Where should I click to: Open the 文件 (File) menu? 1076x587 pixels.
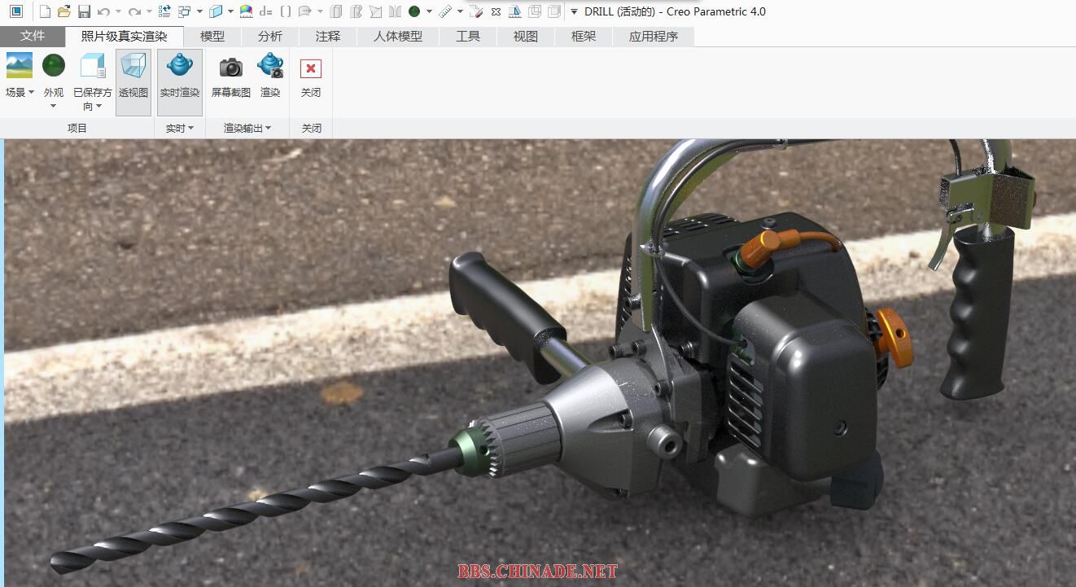[x=33, y=36]
